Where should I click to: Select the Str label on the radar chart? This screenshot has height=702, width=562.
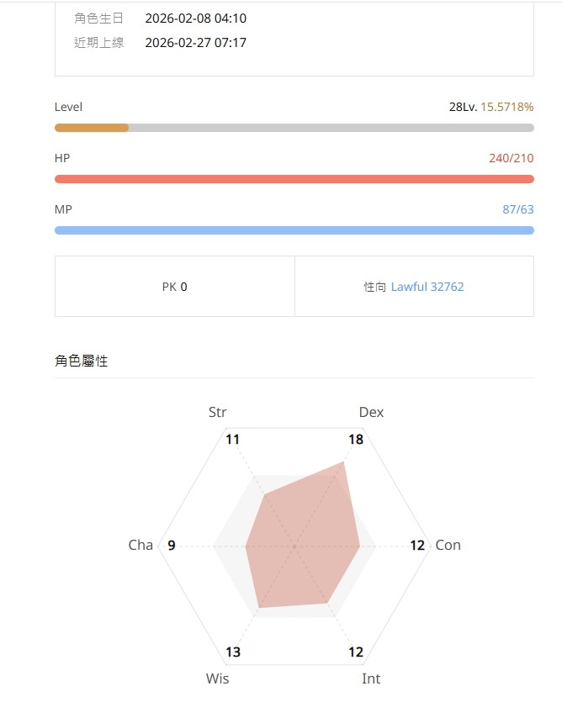coord(217,413)
